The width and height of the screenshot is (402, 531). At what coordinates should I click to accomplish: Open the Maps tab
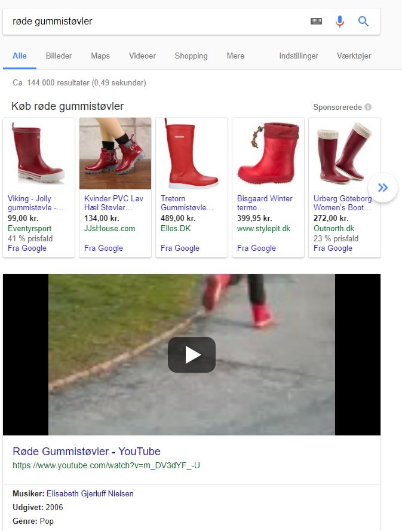[x=100, y=56]
